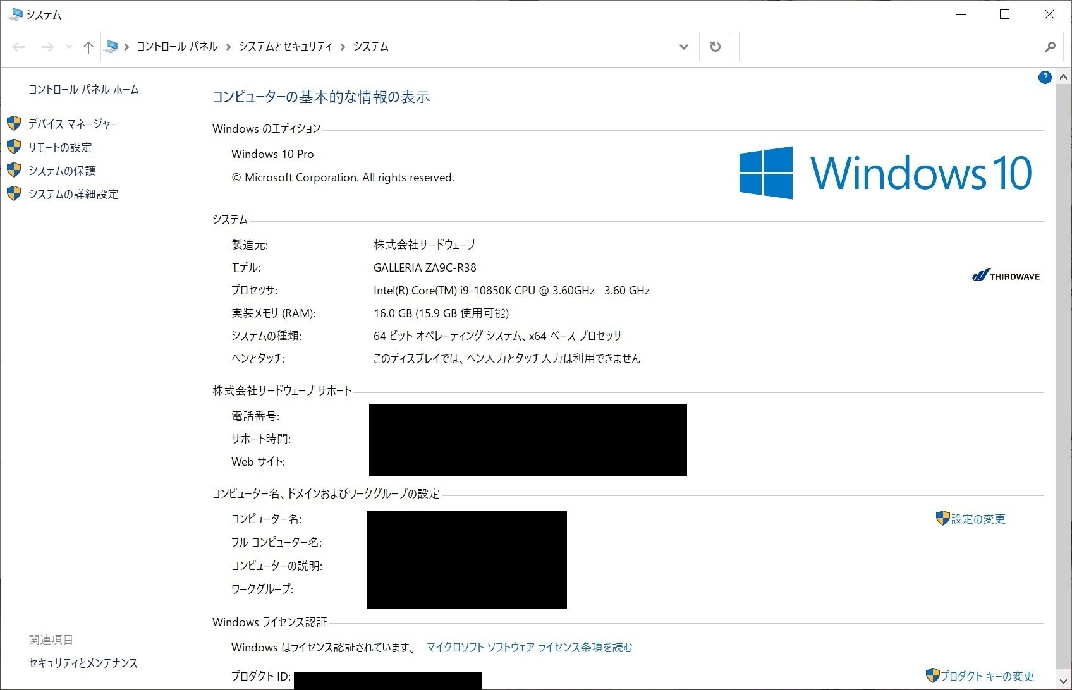Screen dimensions: 1072x690
Task: Click プロダクト キーの変更 link
Action: tap(987, 676)
